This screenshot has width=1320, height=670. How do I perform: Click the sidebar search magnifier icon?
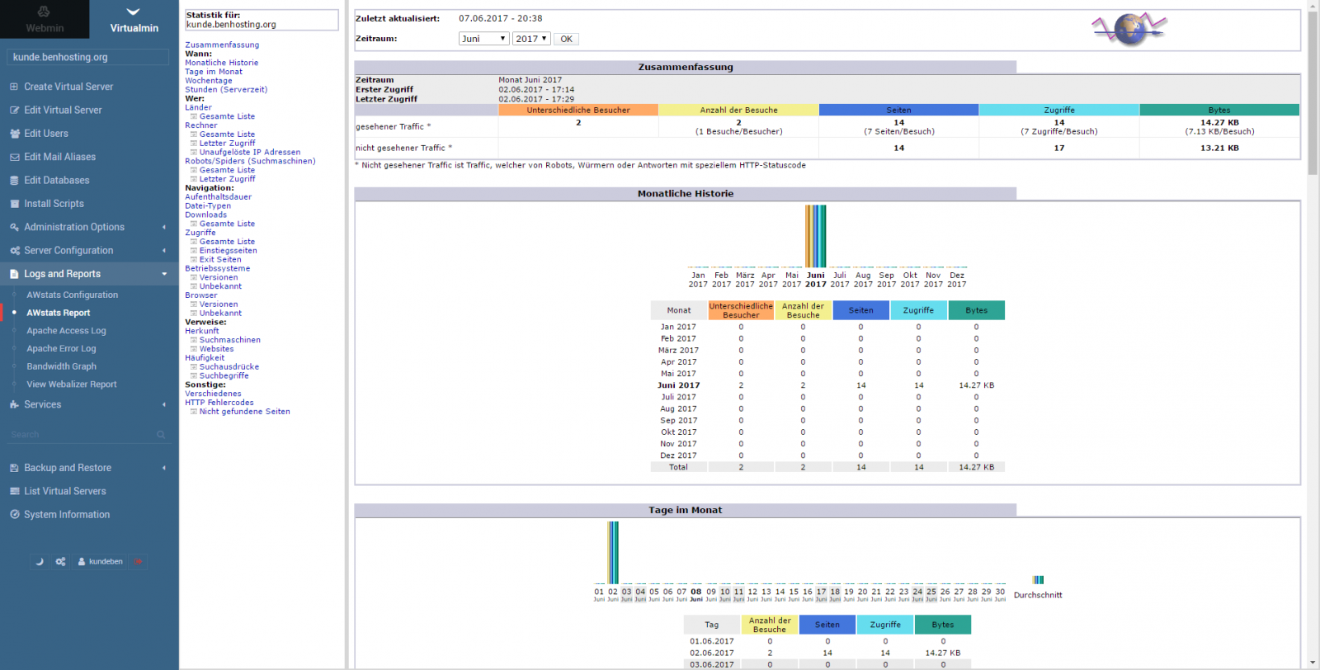(161, 435)
